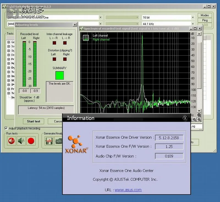
Task: Click the spectrum scrollbar down arrow
Action: point(199,111)
